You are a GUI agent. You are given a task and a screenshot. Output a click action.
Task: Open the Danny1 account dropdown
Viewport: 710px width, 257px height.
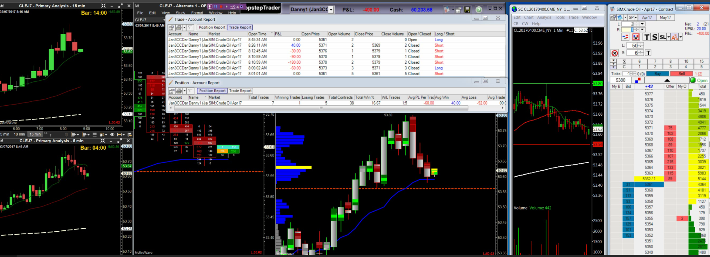[331, 10]
